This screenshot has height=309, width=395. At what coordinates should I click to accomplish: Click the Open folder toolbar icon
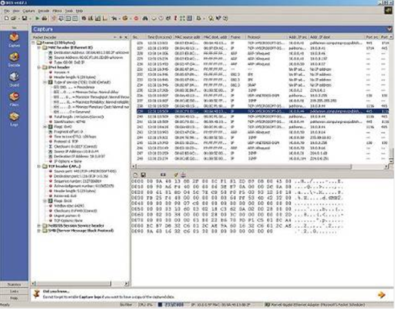click(x=13, y=18)
